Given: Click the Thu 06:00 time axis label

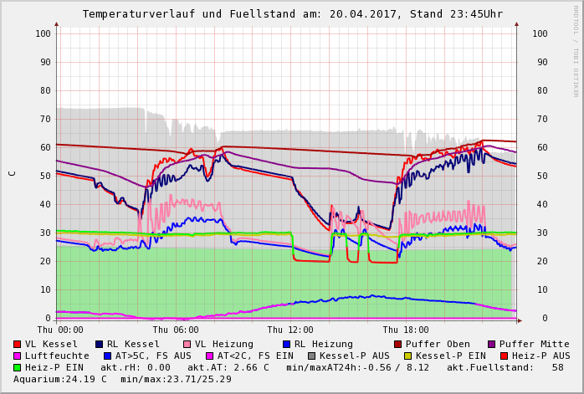Looking at the screenshot, I should 176,330.
